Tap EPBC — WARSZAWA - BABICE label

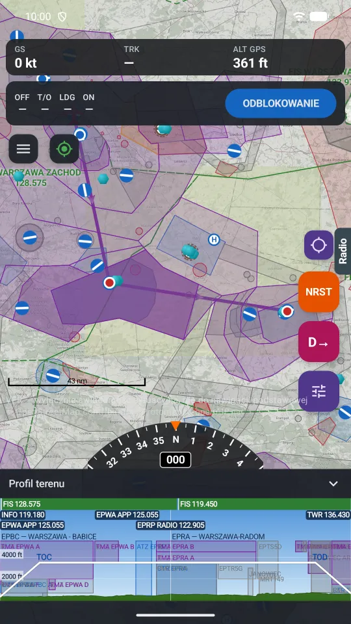(49, 536)
